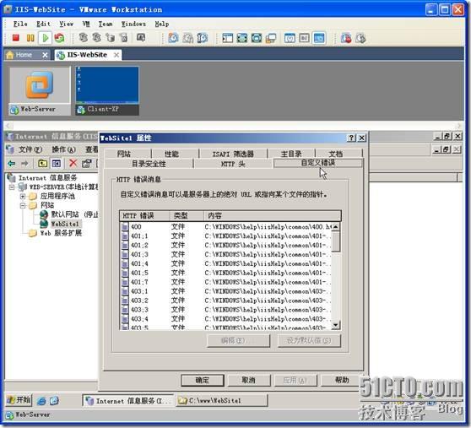This screenshot has height=428, width=471.
Task: Switch to the 性能 tab
Action: [x=171, y=154]
